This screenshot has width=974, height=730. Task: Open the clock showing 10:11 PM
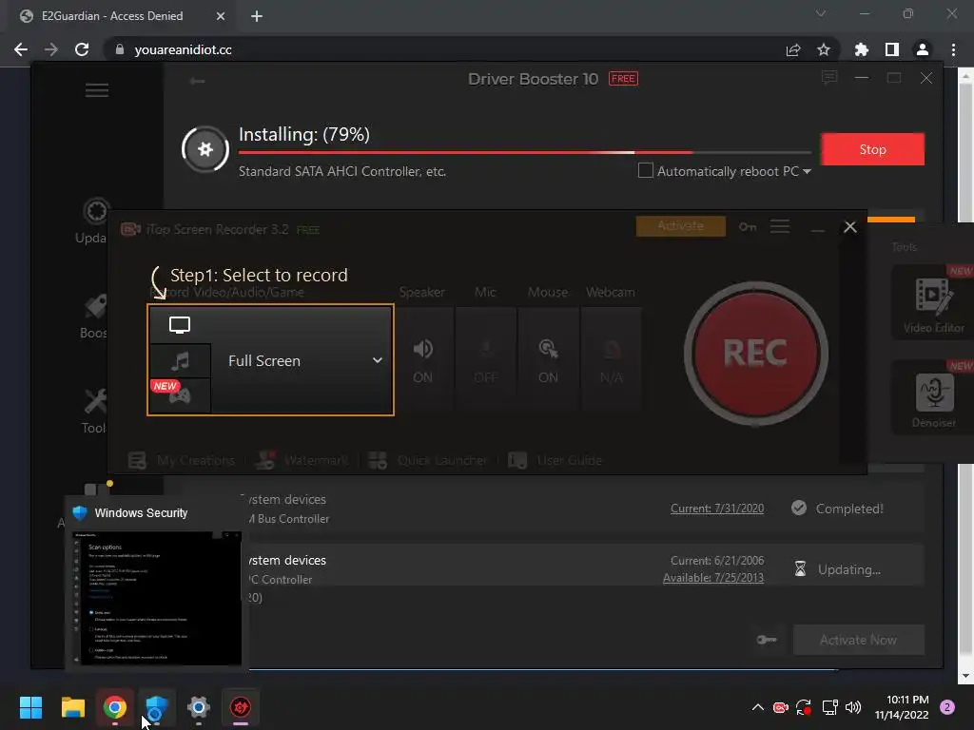(x=902, y=707)
